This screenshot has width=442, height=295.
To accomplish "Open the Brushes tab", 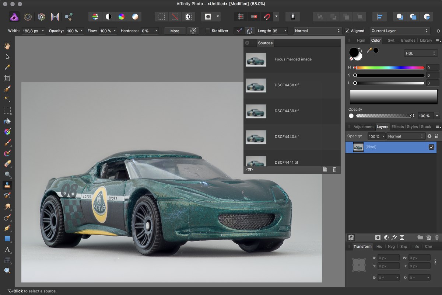I will [x=408, y=41].
